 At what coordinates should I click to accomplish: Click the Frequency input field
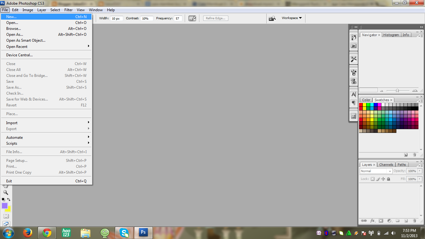[178, 18]
